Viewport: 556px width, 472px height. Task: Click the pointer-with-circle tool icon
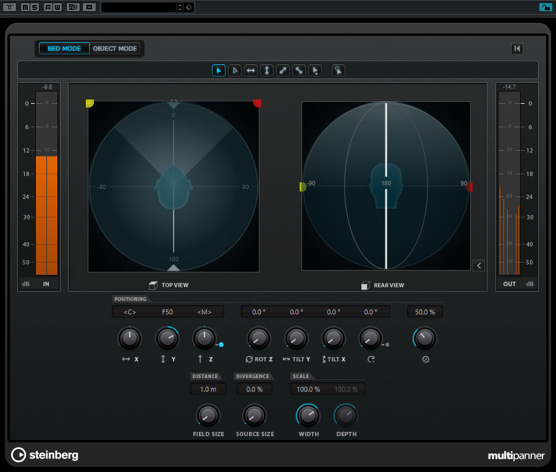tap(339, 70)
